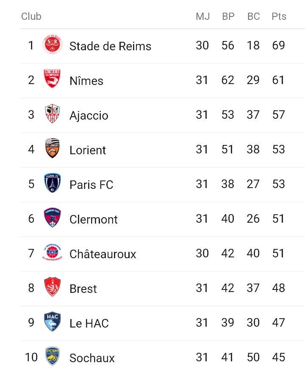Image resolution: width=305 pixels, height=374 pixels.
Task: Click the Paris FC crest
Action: [x=53, y=184]
